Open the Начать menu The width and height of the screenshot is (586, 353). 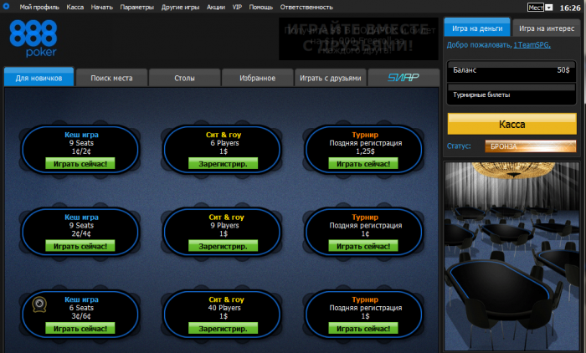coord(101,7)
